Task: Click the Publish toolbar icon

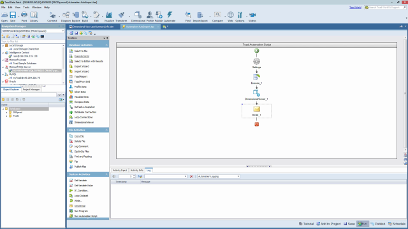Action: point(159,17)
